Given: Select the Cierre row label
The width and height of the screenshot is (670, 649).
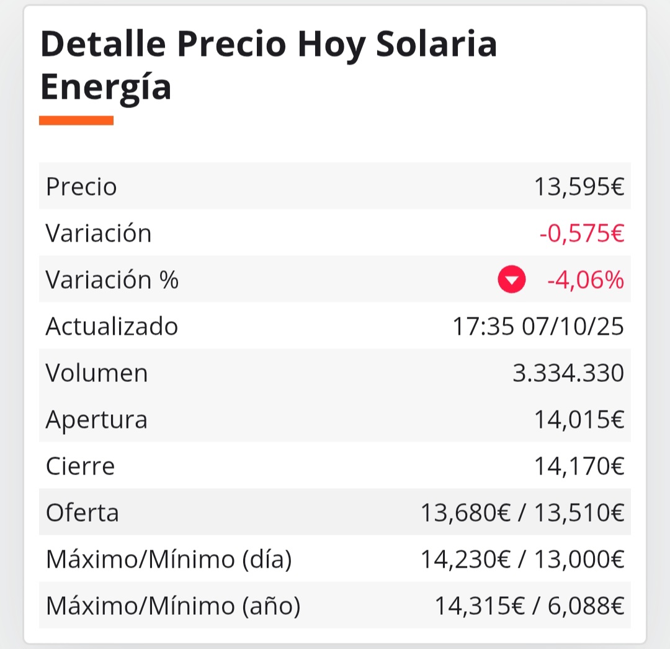Looking at the screenshot, I should click(80, 466).
